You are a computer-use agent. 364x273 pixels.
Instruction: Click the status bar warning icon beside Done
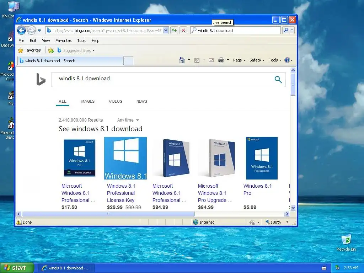[x=19, y=222]
